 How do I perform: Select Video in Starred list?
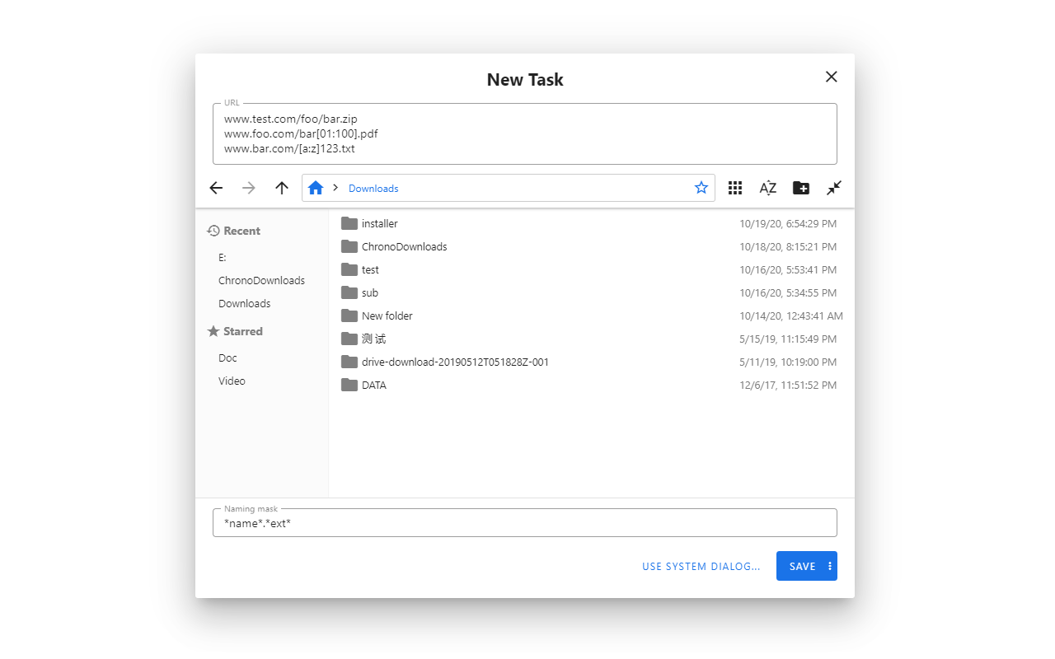(232, 381)
